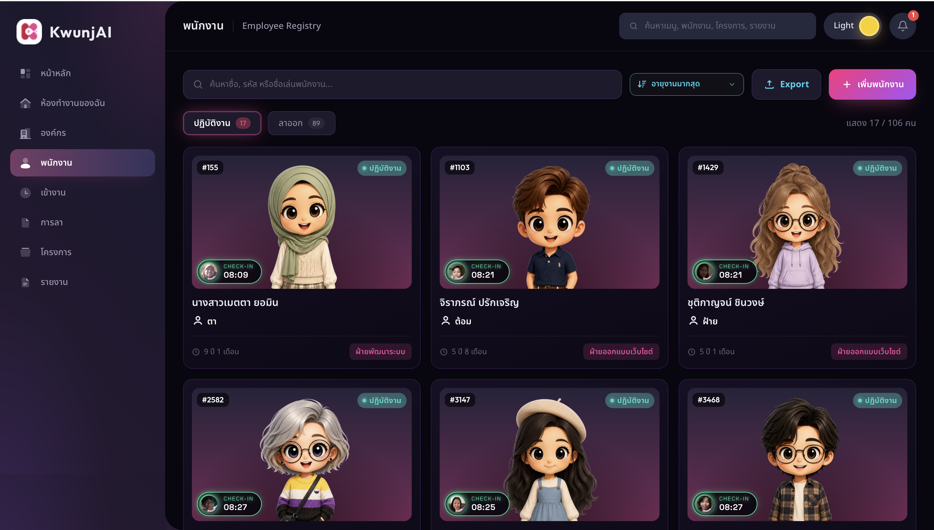Screen dimensions: 934x530
Task: Click the หน้าหลัก dashboard icon
Action: pos(25,73)
